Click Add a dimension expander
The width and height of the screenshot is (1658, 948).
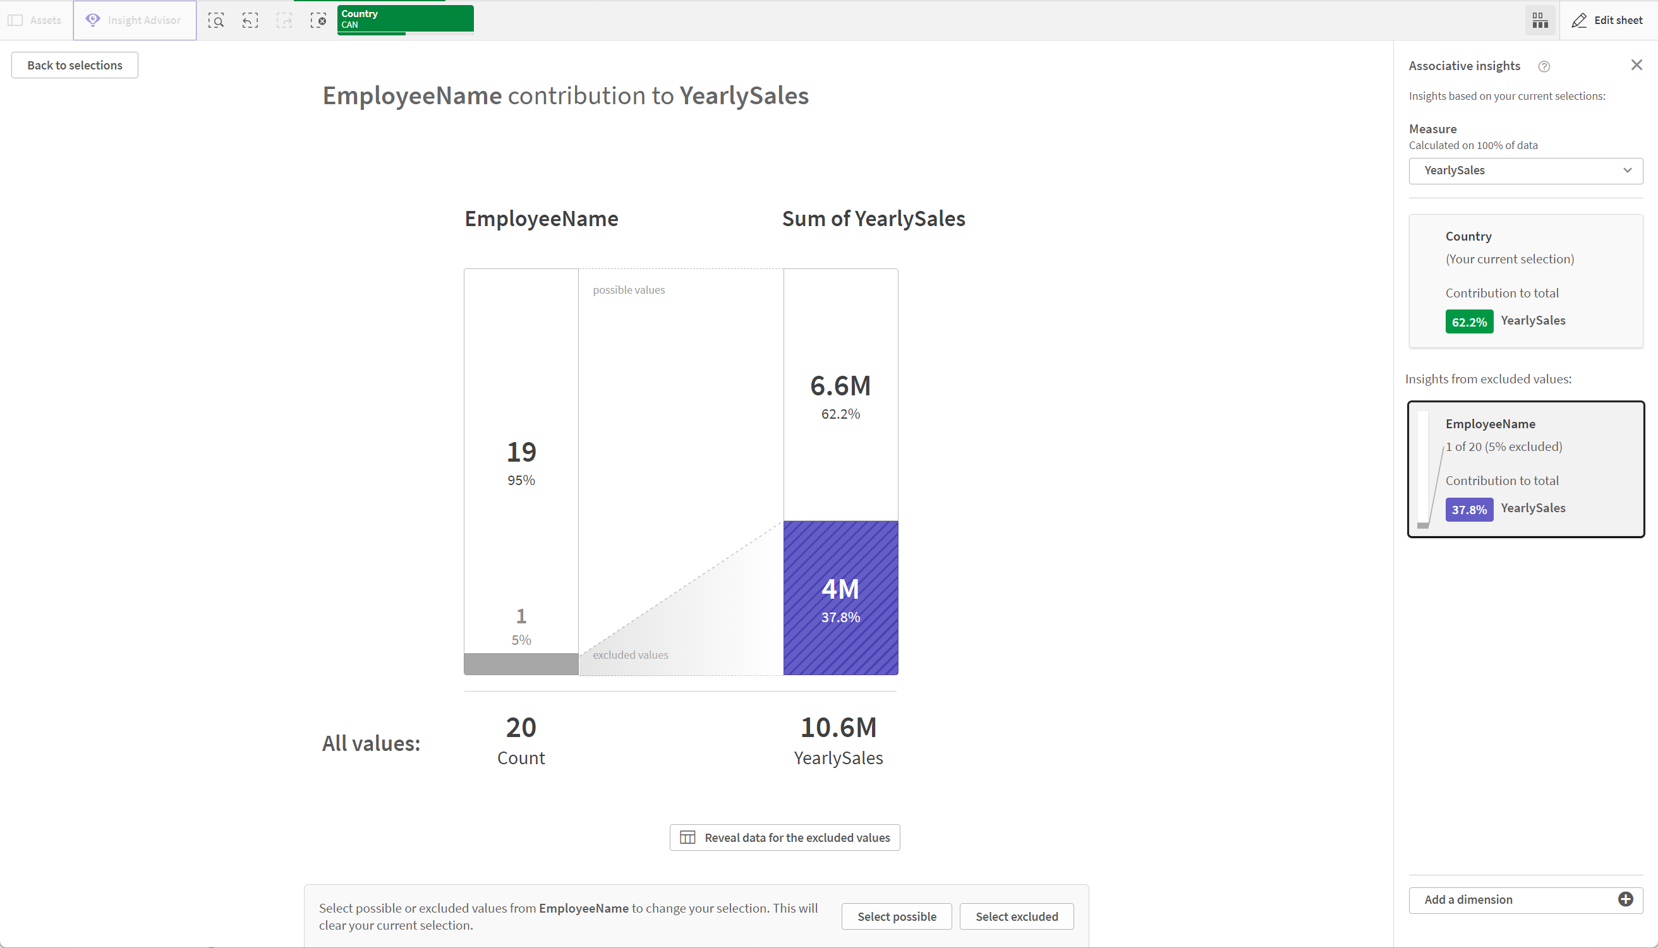click(x=1626, y=899)
